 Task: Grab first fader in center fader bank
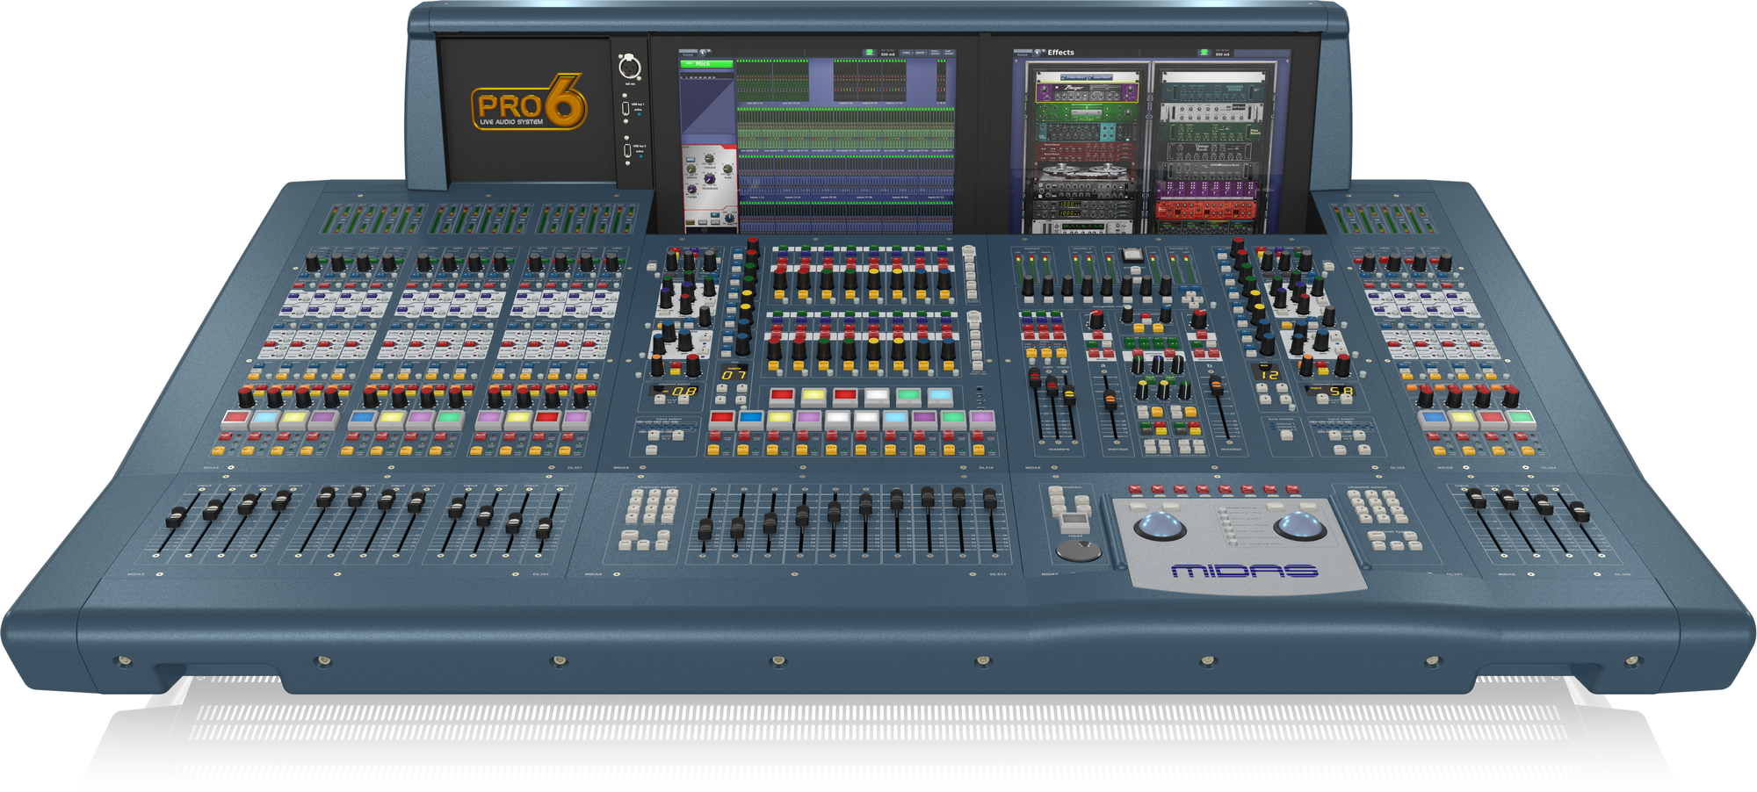[x=705, y=529]
